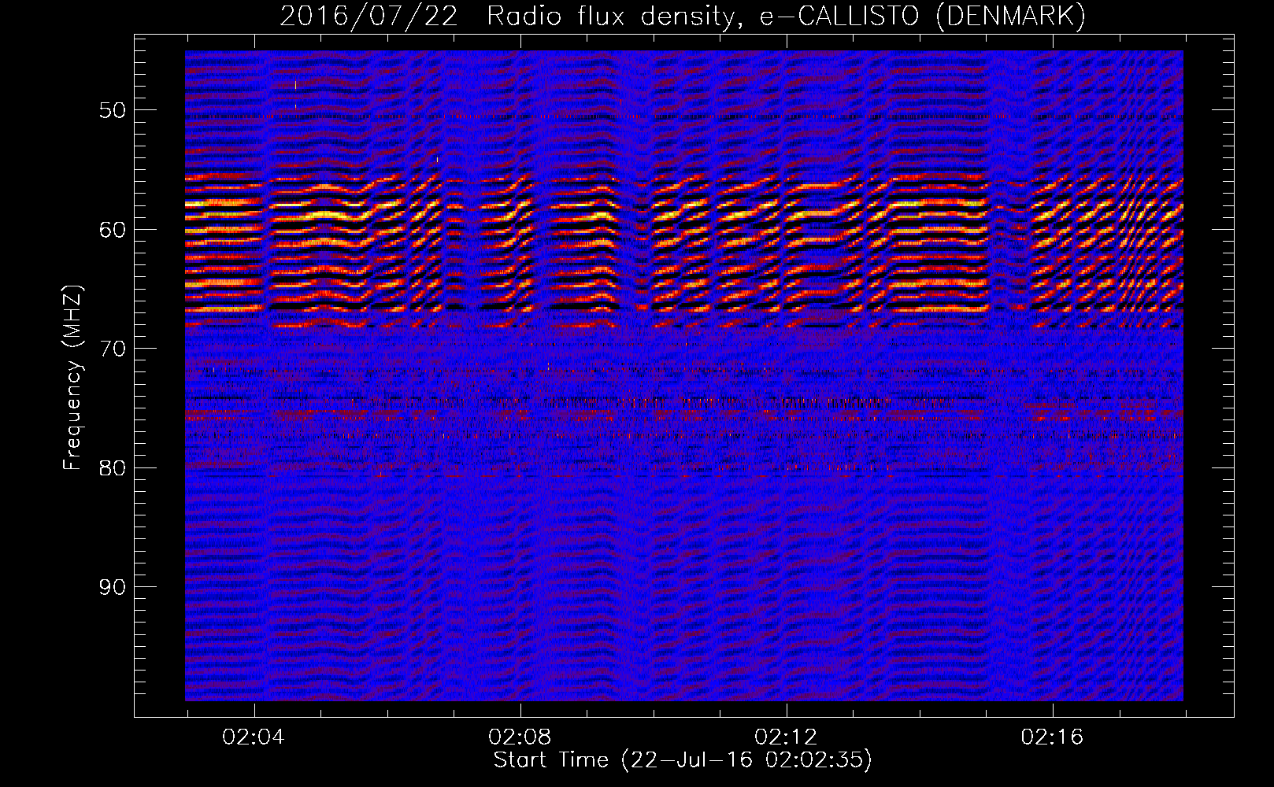This screenshot has height=787, width=1274.
Task: Select the 'Frequency (MHZ)' y-axis label
Action: 72,378
